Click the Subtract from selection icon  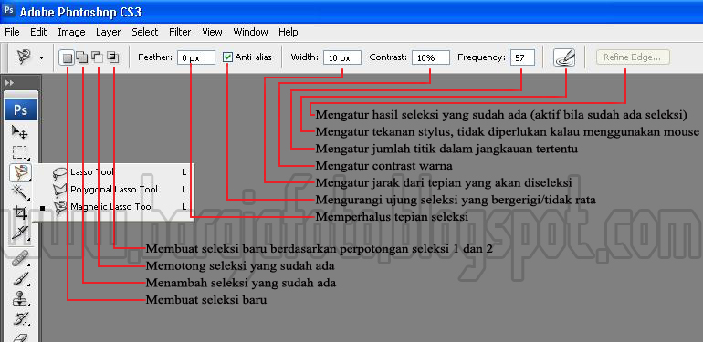coord(97,57)
